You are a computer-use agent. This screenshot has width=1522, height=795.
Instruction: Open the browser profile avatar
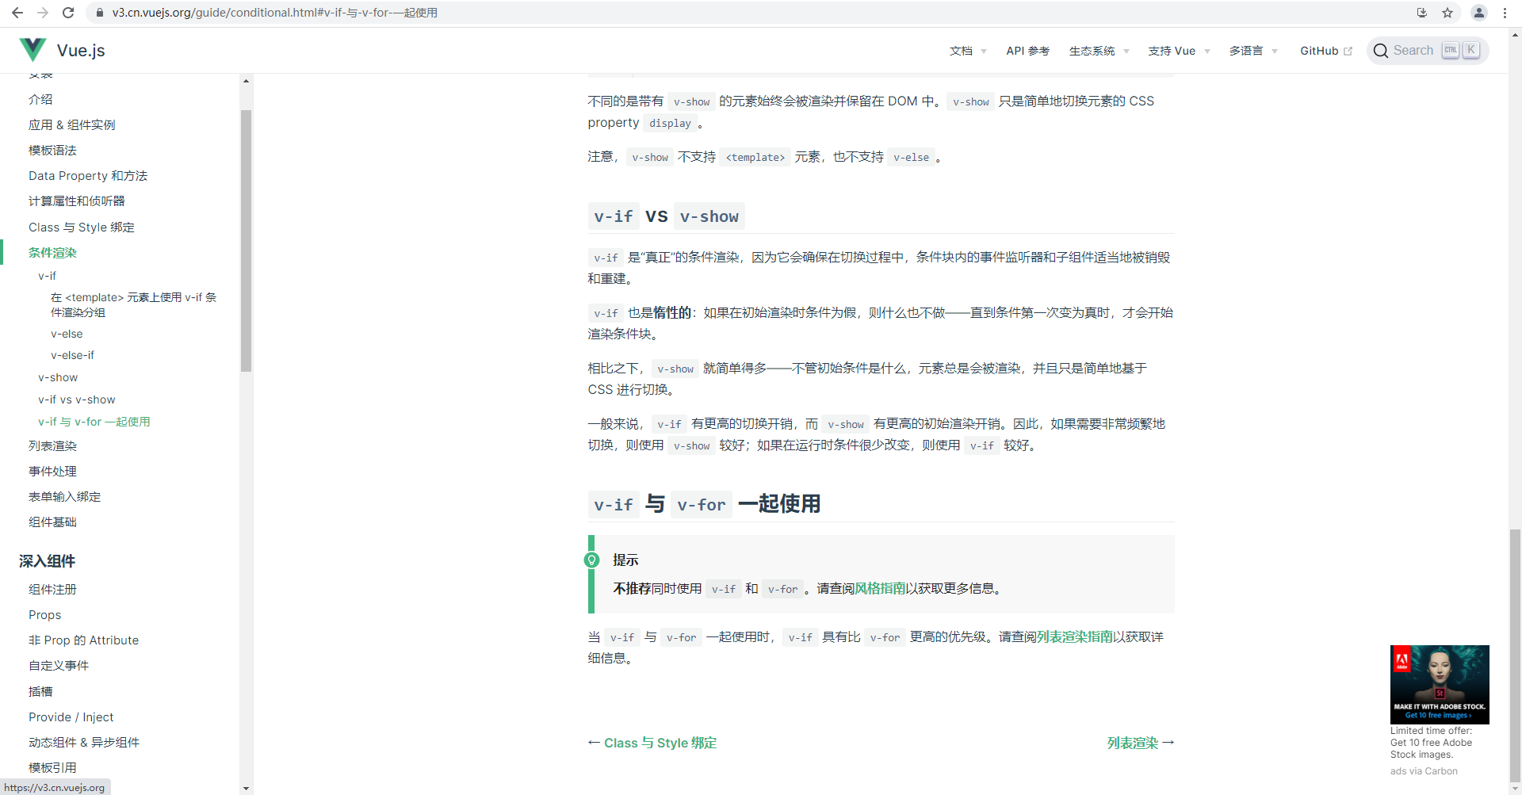click(x=1479, y=13)
